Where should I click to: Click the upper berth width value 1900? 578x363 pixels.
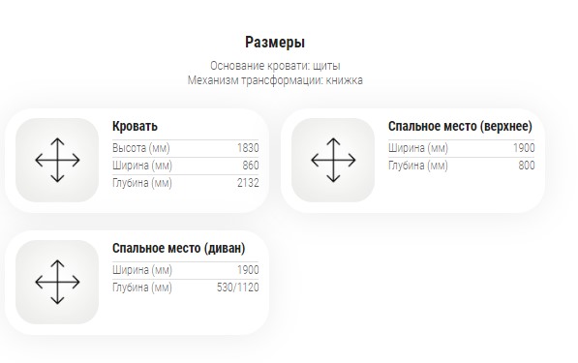(524, 148)
